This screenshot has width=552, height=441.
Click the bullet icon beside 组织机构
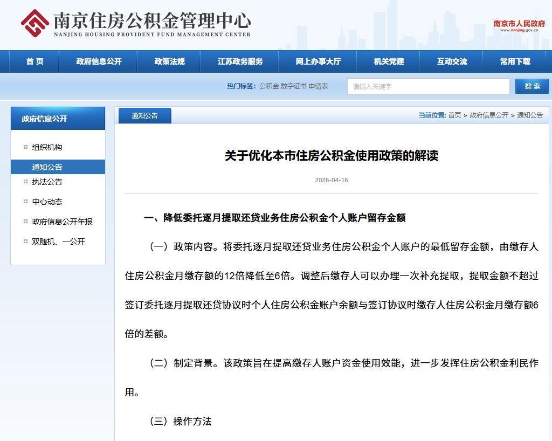[25, 147]
